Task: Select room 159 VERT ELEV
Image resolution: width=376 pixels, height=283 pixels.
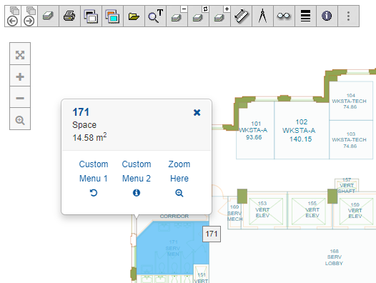Action: pyautogui.click(x=355, y=210)
